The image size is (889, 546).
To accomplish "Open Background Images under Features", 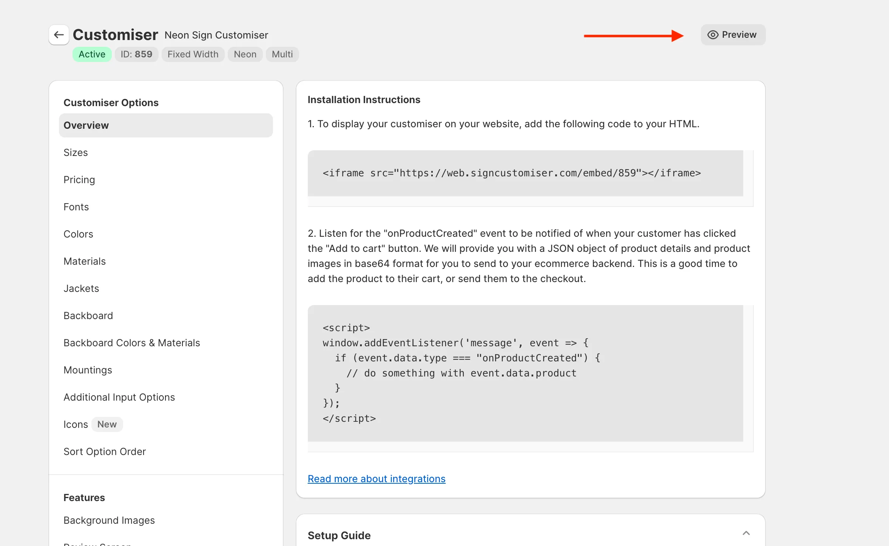I will pyautogui.click(x=109, y=520).
